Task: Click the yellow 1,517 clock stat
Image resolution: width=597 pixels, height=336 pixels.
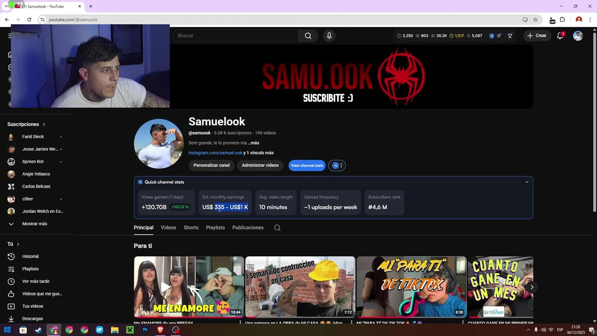Action: 457,35
